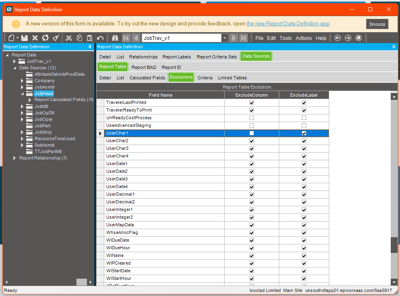Save the report data definition
Screen dimensions: 400x296
coord(25,38)
